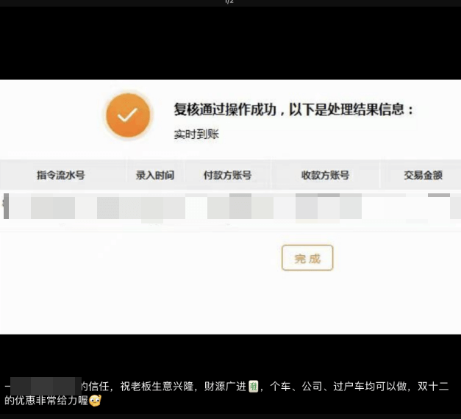
Task: Select the 收款方账号 column header
Action: [325, 175]
